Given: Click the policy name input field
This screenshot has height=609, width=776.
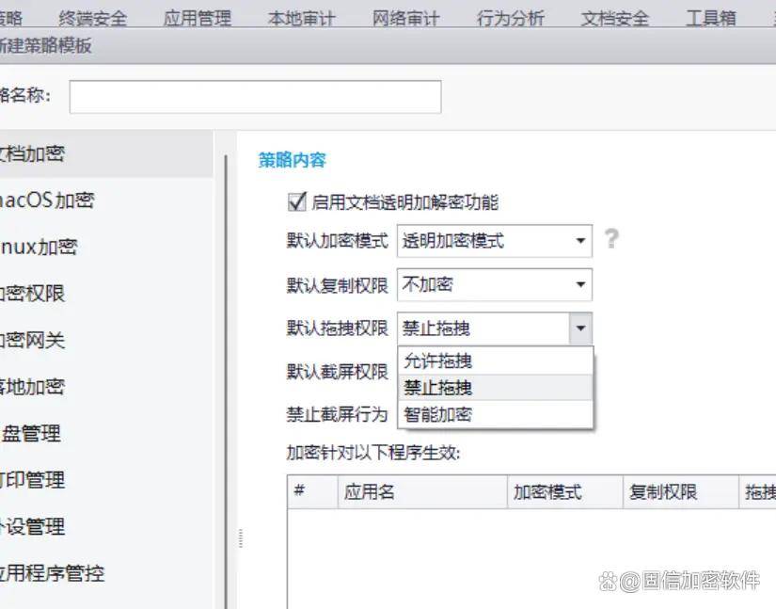Looking at the screenshot, I should tap(255, 96).
